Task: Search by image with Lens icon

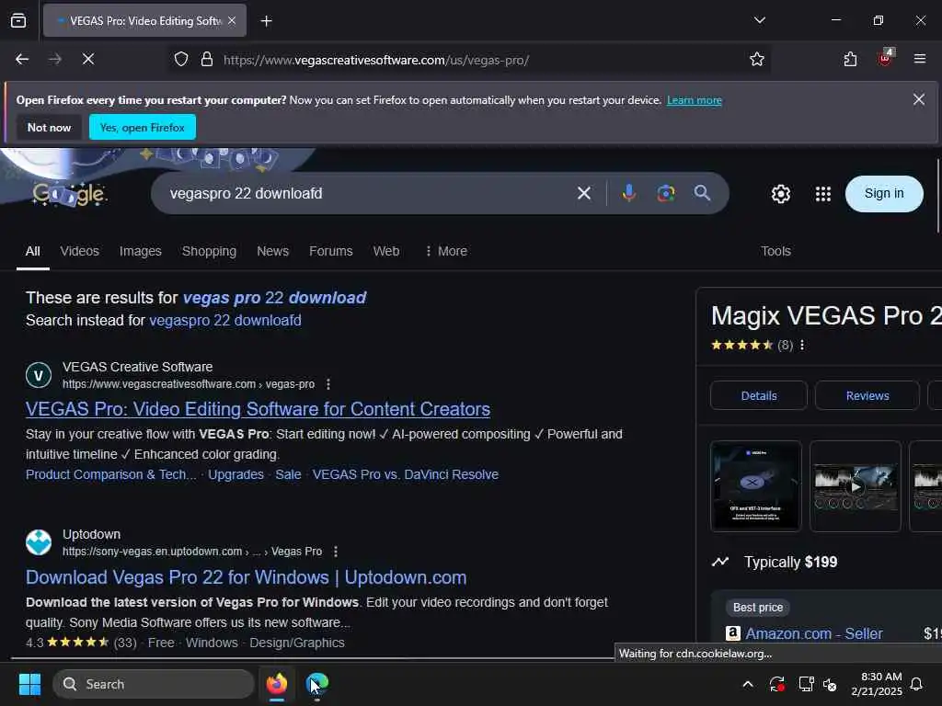Action: point(666,193)
